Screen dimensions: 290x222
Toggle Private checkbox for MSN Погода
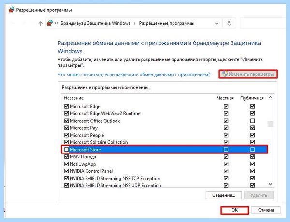[226, 157]
